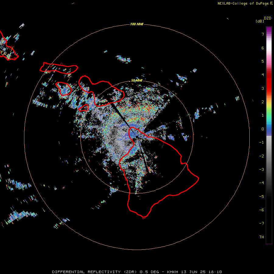Click the 7 dB label on colorbar

coord(263,34)
